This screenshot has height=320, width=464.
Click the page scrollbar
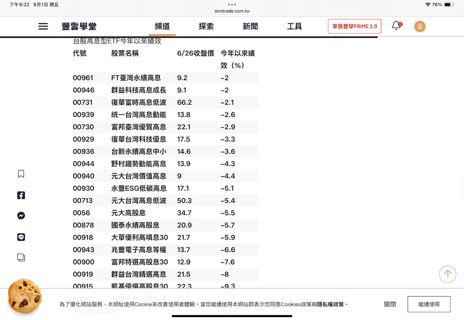[x=463, y=188]
